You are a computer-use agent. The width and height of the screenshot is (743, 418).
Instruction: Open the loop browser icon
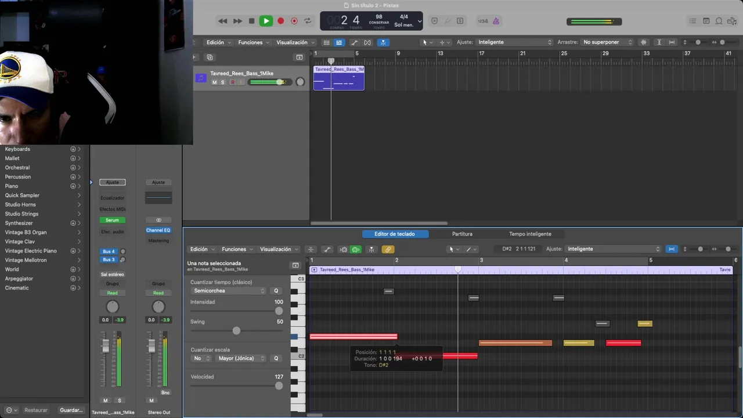(719, 21)
